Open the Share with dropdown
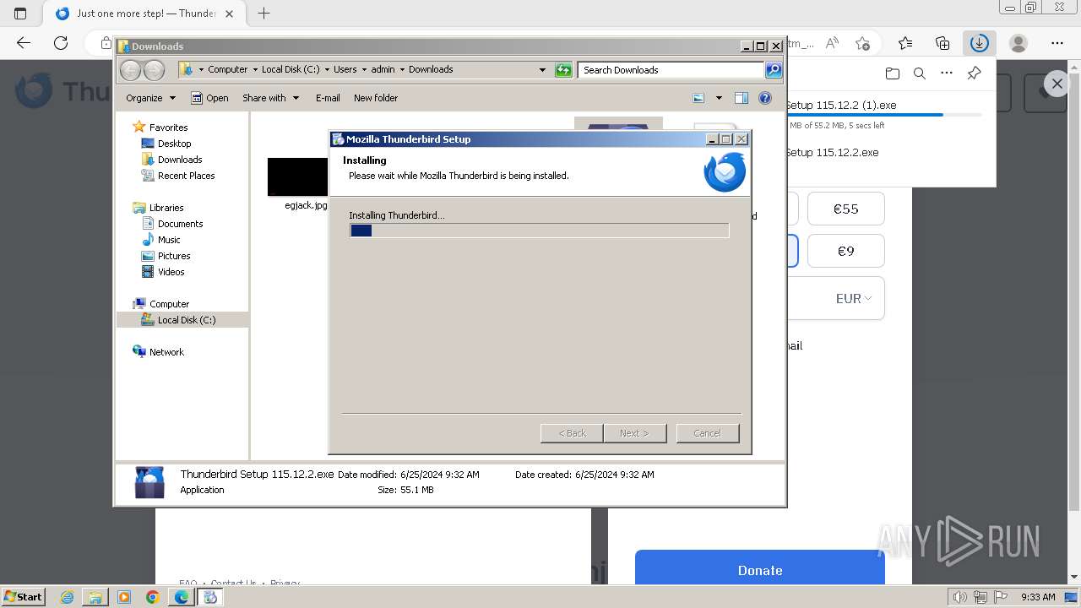This screenshot has width=1081, height=608. coord(270,98)
